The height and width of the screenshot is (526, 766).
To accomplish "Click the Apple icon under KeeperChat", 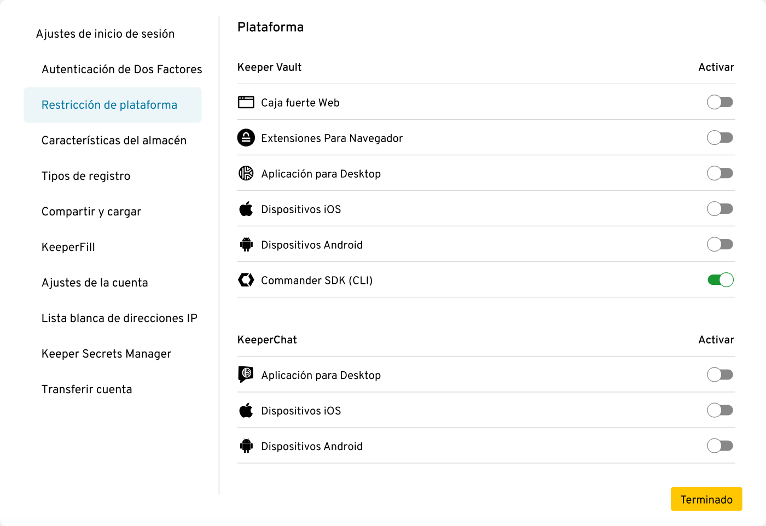I will [246, 410].
